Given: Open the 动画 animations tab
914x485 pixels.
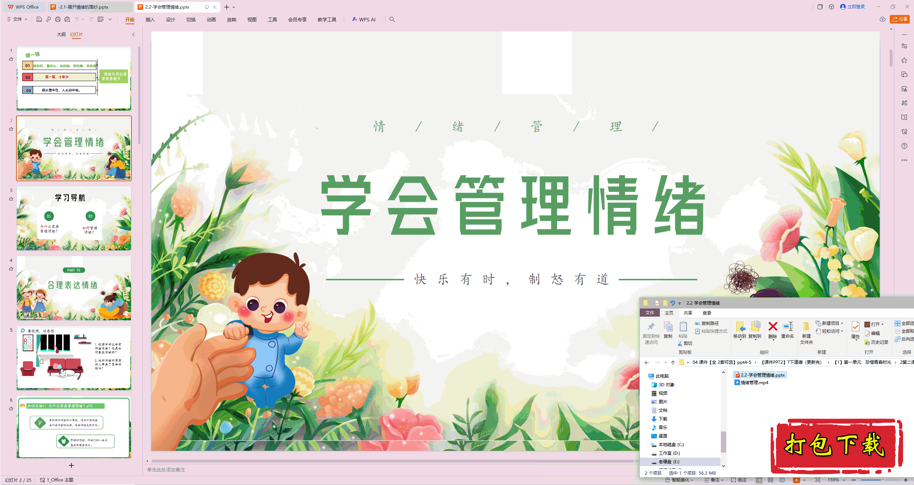Looking at the screenshot, I should tap(211, 20).
